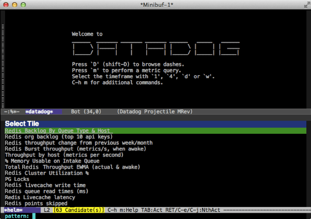Click the green zoom window button

click(23, 5)
